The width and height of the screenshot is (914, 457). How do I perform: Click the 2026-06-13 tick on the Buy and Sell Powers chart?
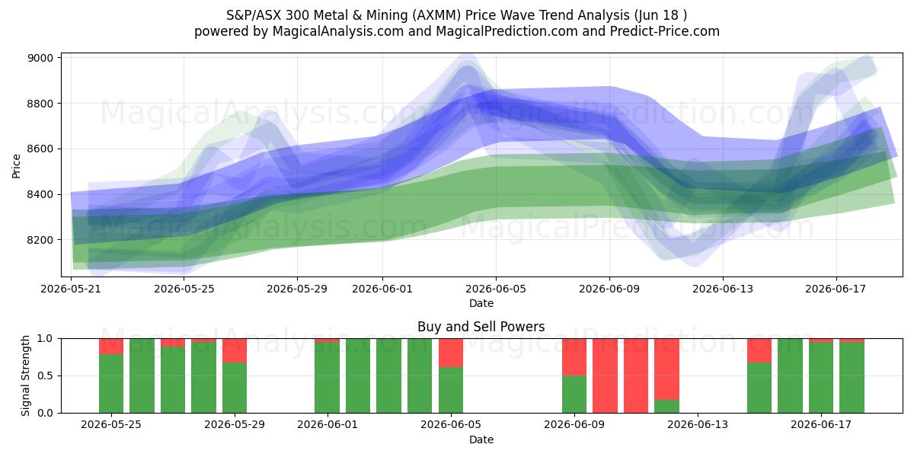tap(698, 426)
